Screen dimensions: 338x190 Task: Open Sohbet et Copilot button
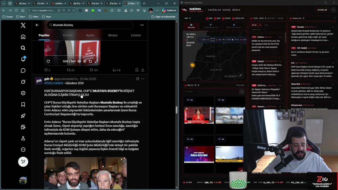click(169, 10)
